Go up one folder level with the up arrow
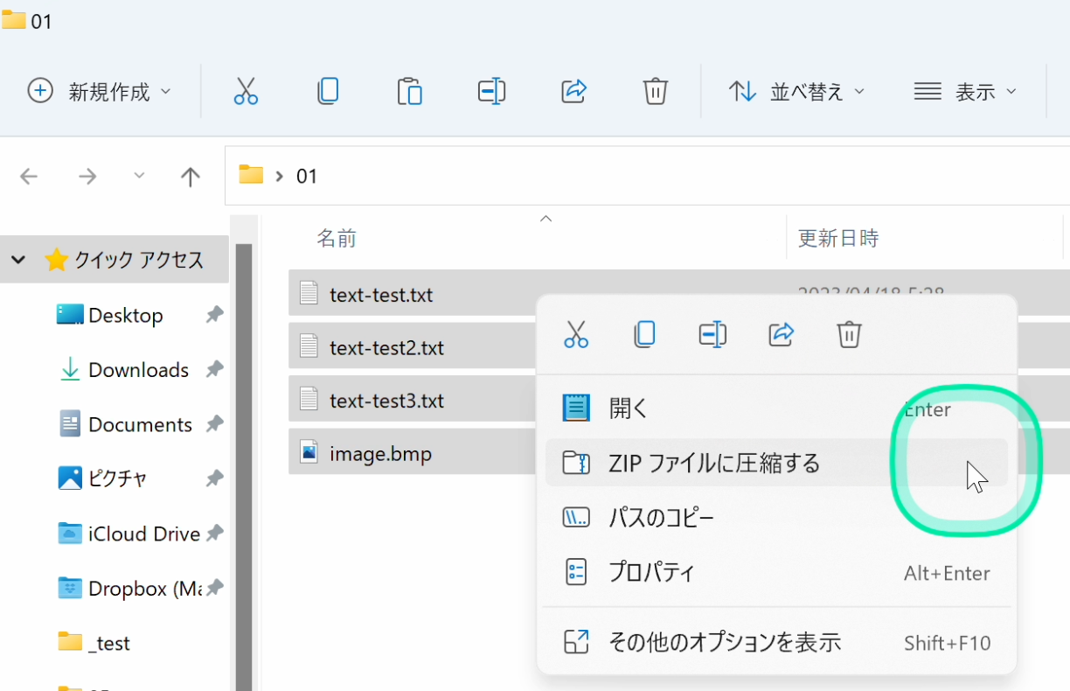 click(x=190, y=177)
